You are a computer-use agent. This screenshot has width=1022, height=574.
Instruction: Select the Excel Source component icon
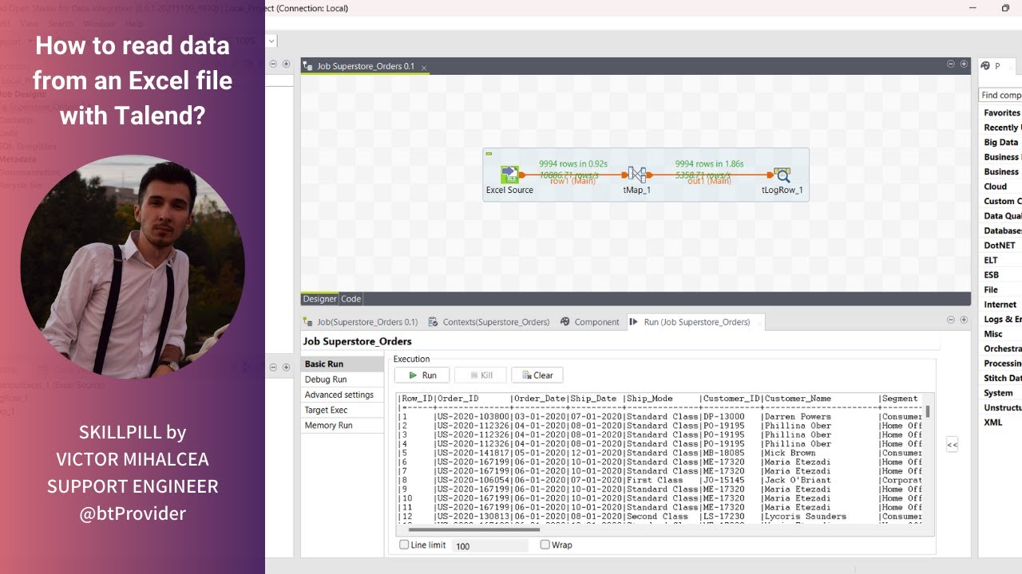pos(509,175)
